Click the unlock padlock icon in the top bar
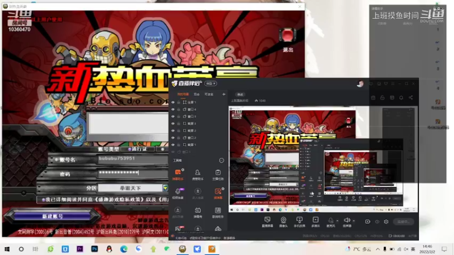Image resolution: width=454 pixels, height=255 pixels. (382, 97)
